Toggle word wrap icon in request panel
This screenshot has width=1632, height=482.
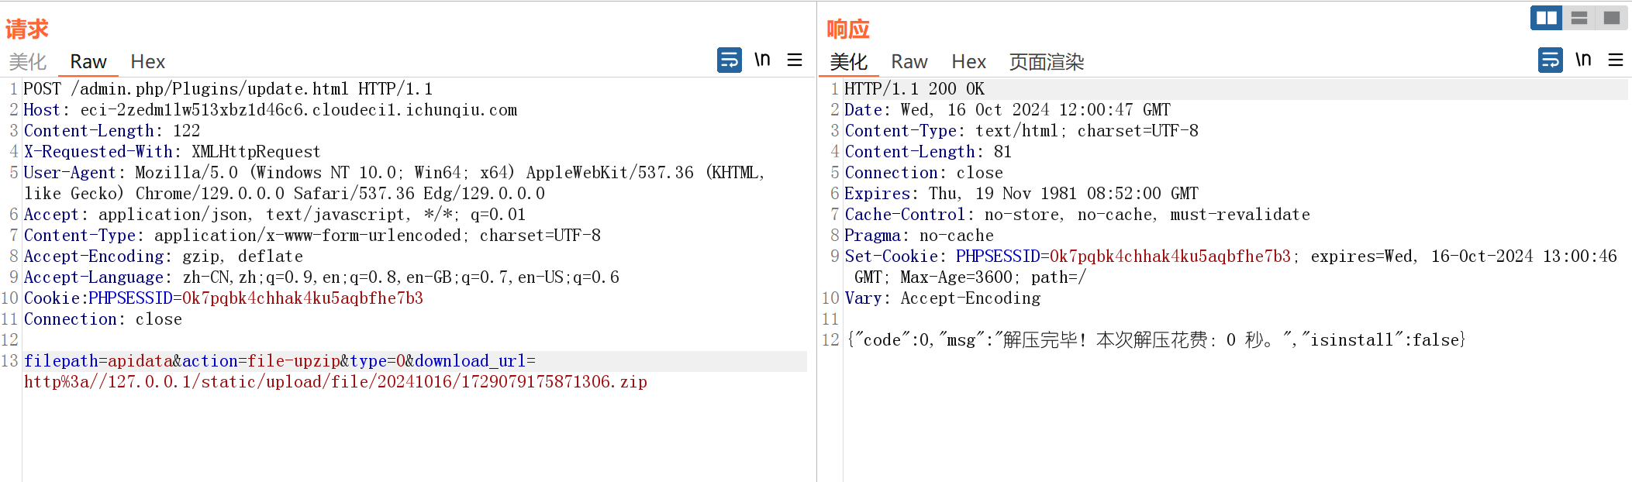pyautogui.click(x=729, y=60)
